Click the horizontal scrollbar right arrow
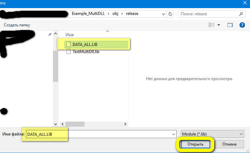 [x=125, y=124]
